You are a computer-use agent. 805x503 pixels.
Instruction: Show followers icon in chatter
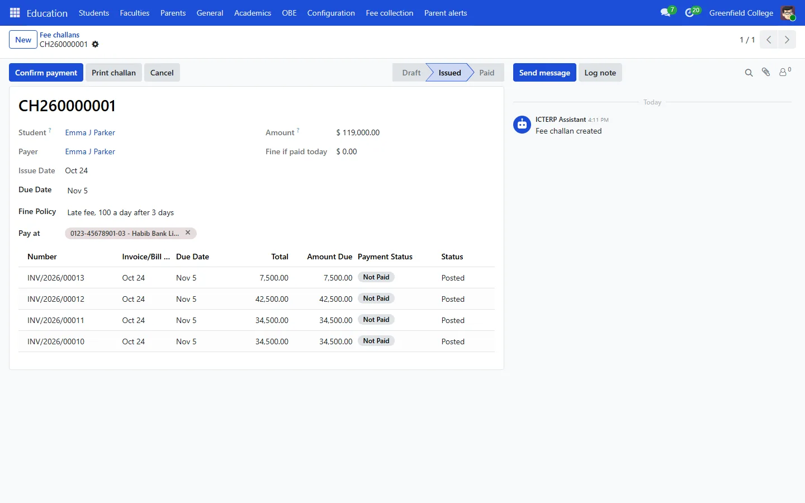[785, 72]
